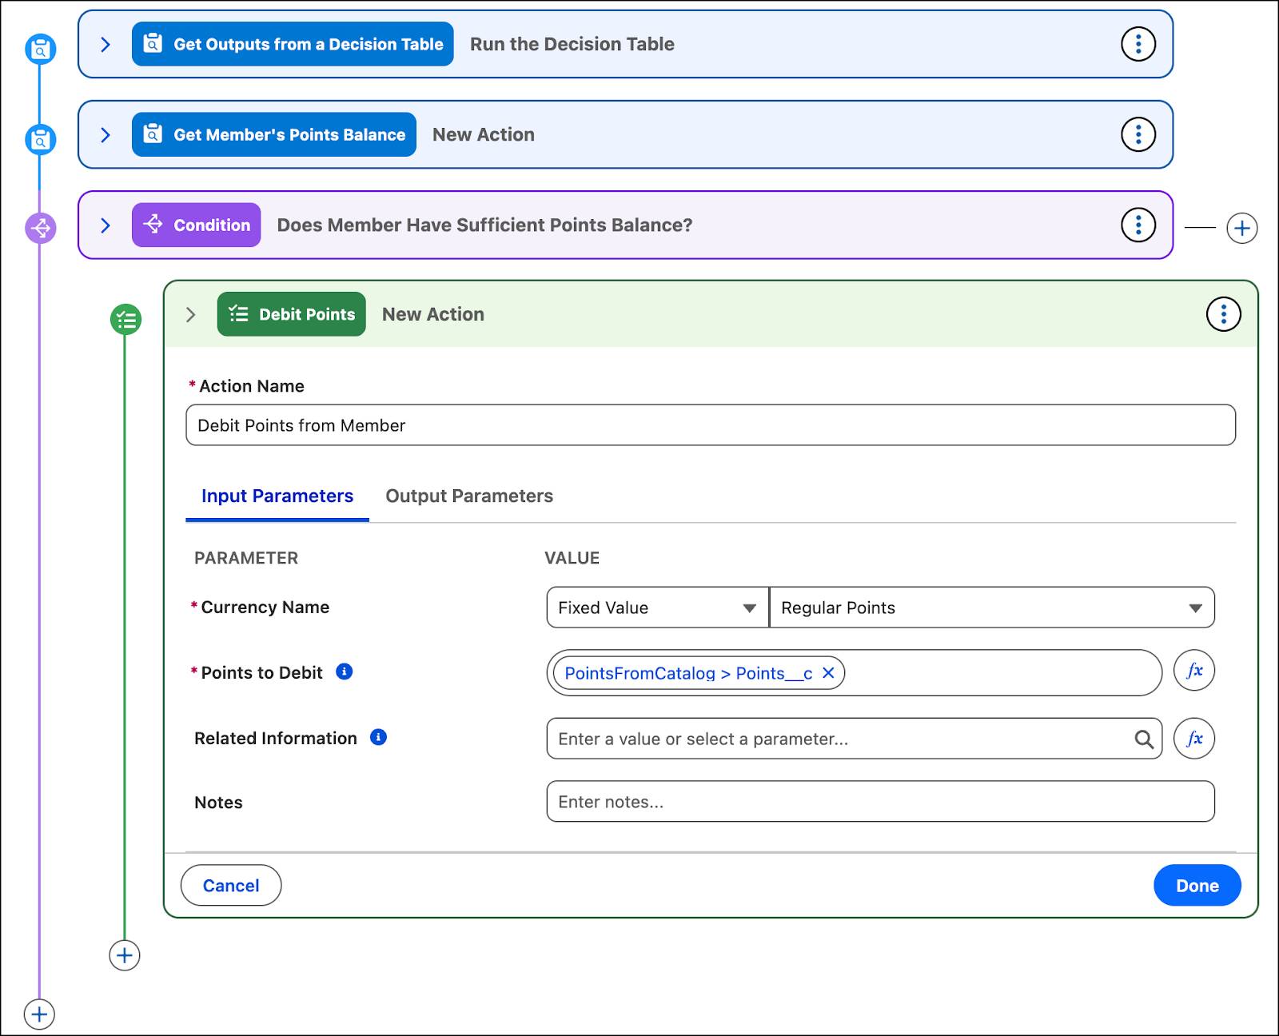Click the Currency Name parameter label
The width and height of the screenshot is (1279, 1036).
click(265, 608)
